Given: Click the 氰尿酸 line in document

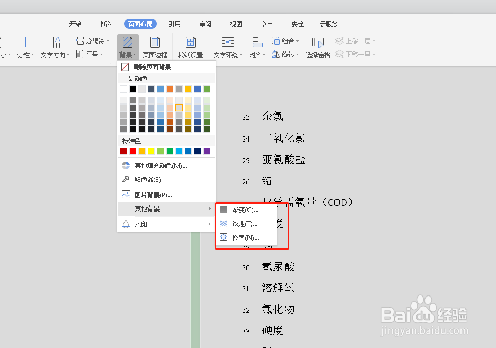Looking at the screenshot, I should point(278,266).
